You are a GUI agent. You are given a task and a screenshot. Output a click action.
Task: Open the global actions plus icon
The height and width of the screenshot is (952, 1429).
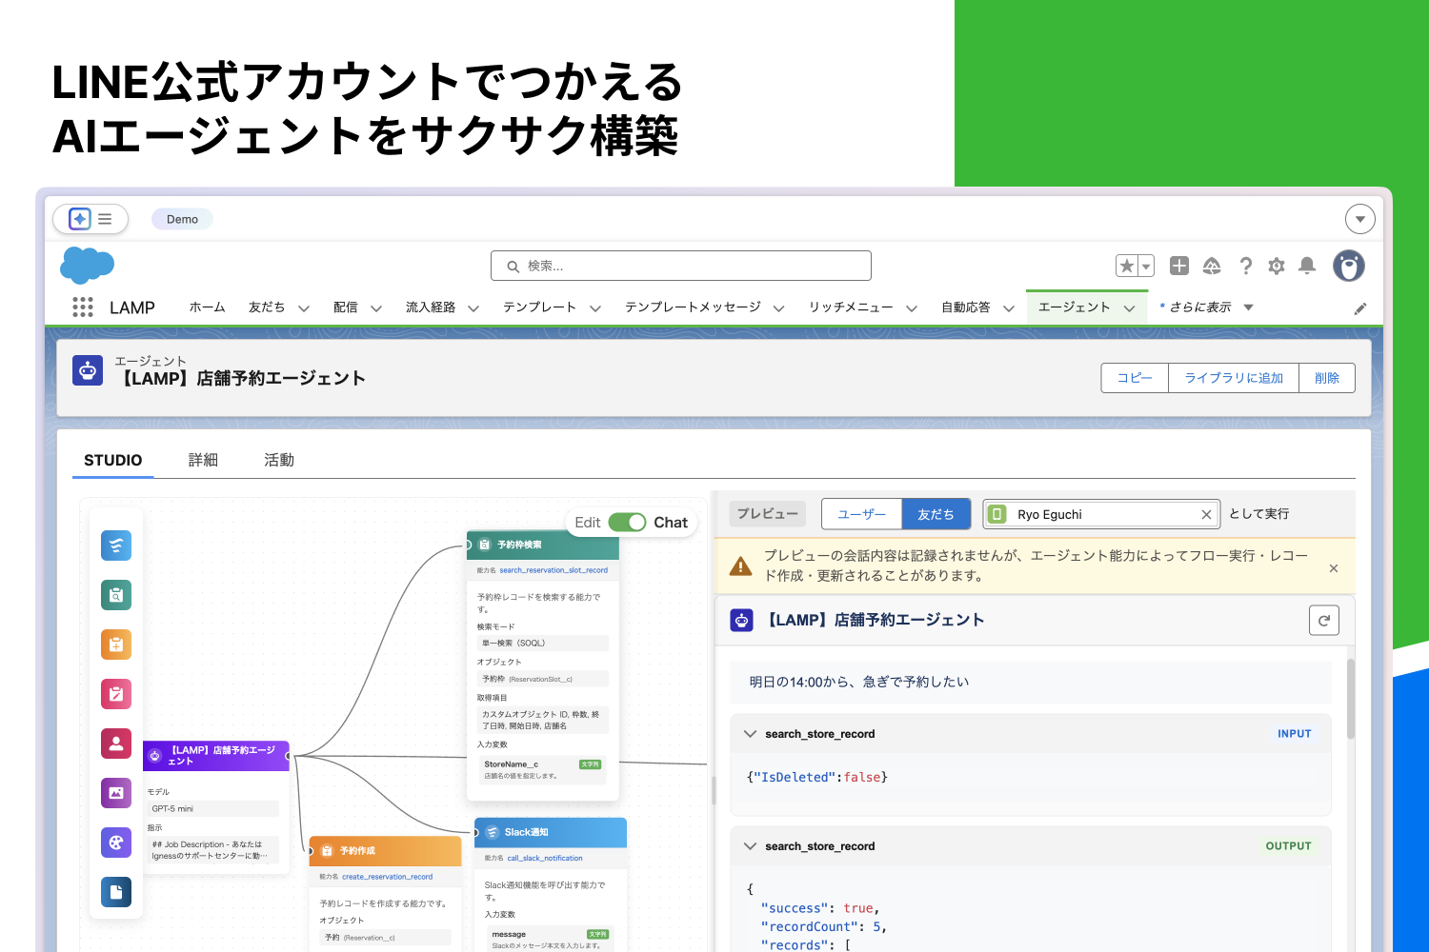(x=1179, y=266)
